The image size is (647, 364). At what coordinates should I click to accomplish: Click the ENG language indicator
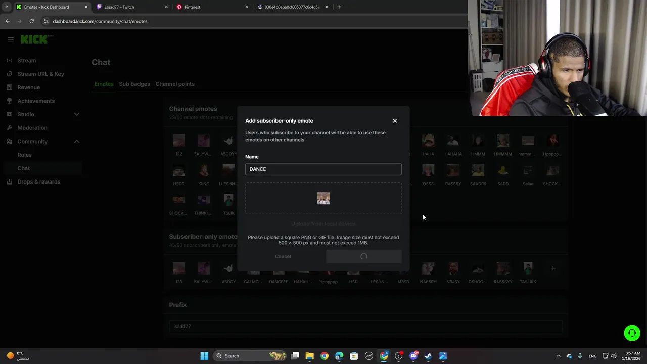(592, 356)
